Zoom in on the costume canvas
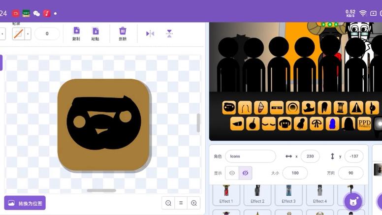Viewport: 382px width, 215px height. click(x=194, y=203)
